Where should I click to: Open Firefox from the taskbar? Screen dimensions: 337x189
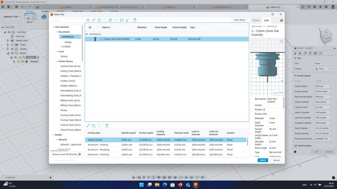coord(180,185)
